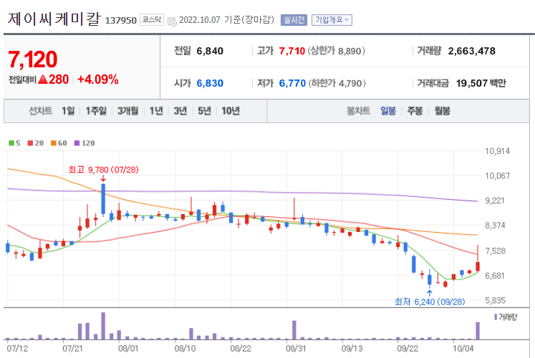Image resolution: width=535 pixels, height=358 pixels.
Task: Click the 2022.10.07 기준(장마감) date text
Action: (x=226, y=20)
